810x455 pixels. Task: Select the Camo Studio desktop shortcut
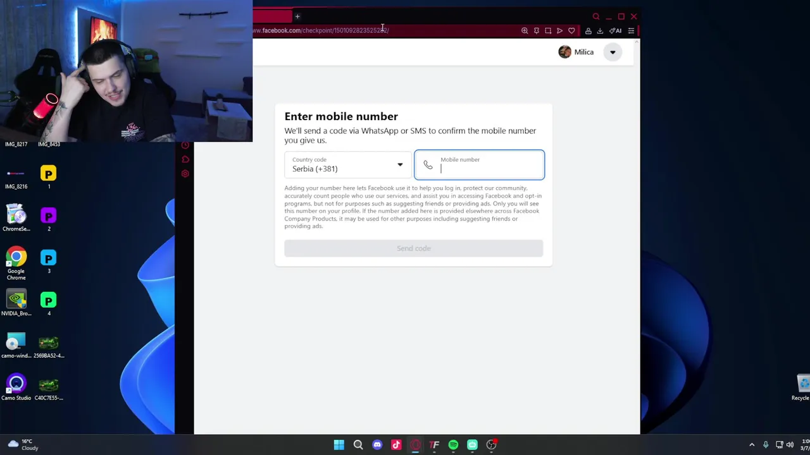coord(16,388)
